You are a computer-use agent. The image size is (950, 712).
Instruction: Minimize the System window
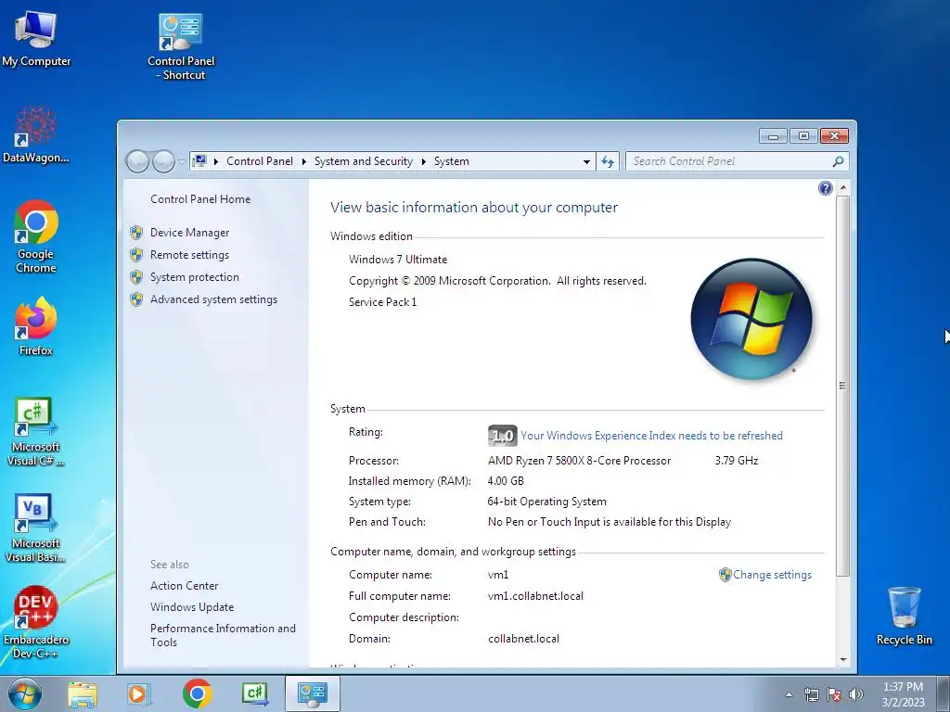pos(773,136)
